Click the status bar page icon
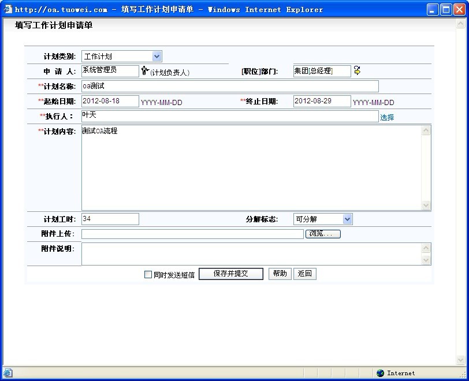The image size is (469, 381). (8, 373)
